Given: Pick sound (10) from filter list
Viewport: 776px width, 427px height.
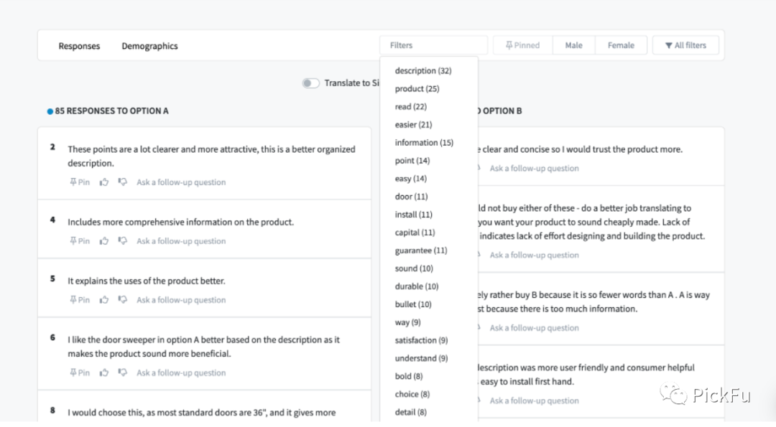Looking at the screenshot, I should [x=414, y=268].
